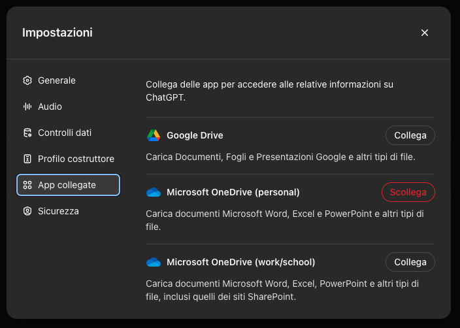Image resolution: width=460 pixels, height=328 pixels.
Task: Click the OneDrive (work/school) cloud icon
Action: pyautogui.click(x=154, y=262)
